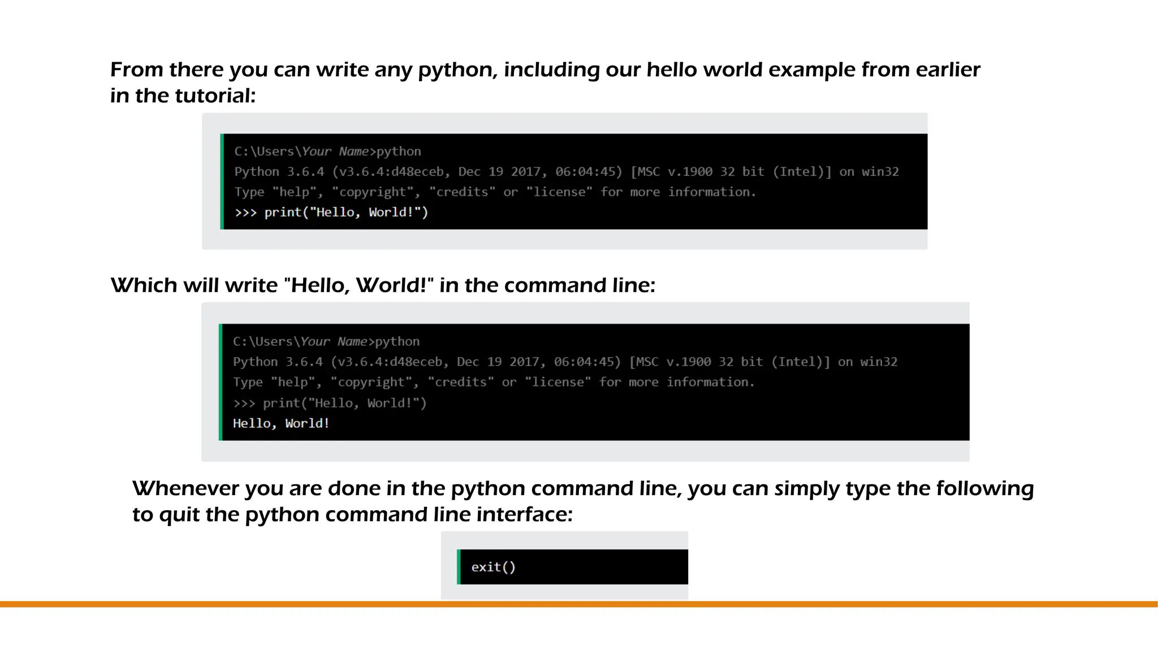
Task: Click the Type "help" line in first terminal
Action: point(495,192)
